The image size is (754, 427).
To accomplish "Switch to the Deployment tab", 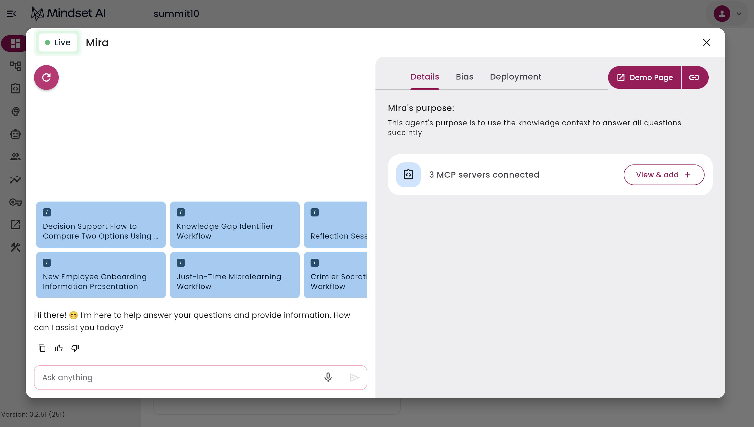I will [516, 77].
